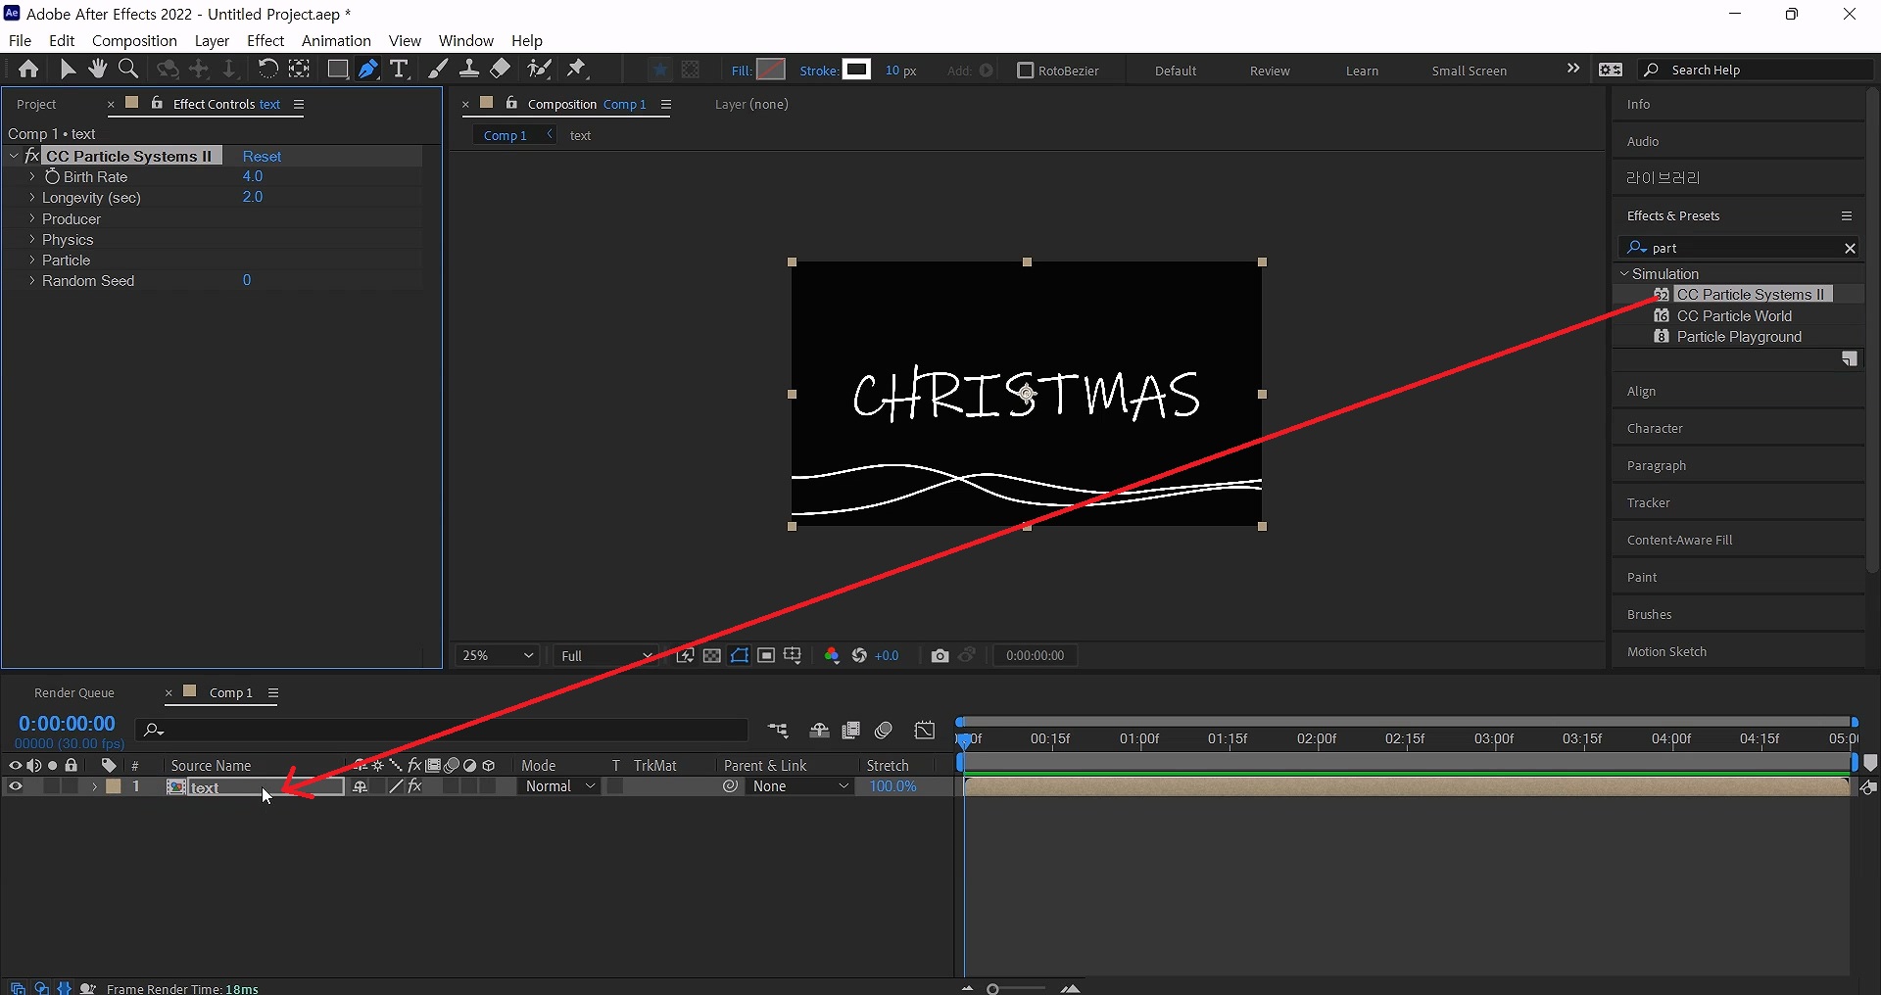Image resolution: width=1881 pixels, height=995 pixels.
Task: Switch to the Render Queue tab
Action: [74, 692]
